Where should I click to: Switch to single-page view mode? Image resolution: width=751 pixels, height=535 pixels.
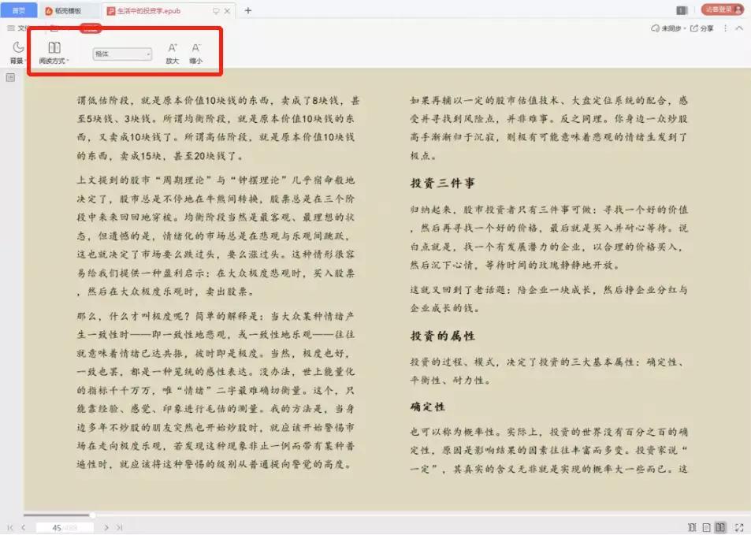[707, 526]
